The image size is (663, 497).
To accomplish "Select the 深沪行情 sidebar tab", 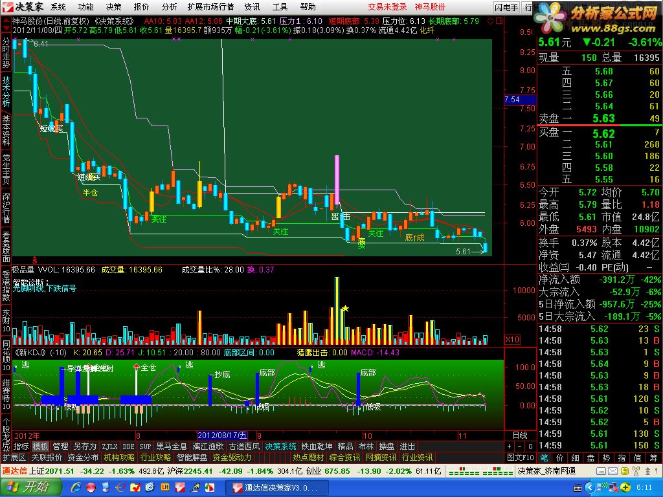I will [x=6, y=208].
